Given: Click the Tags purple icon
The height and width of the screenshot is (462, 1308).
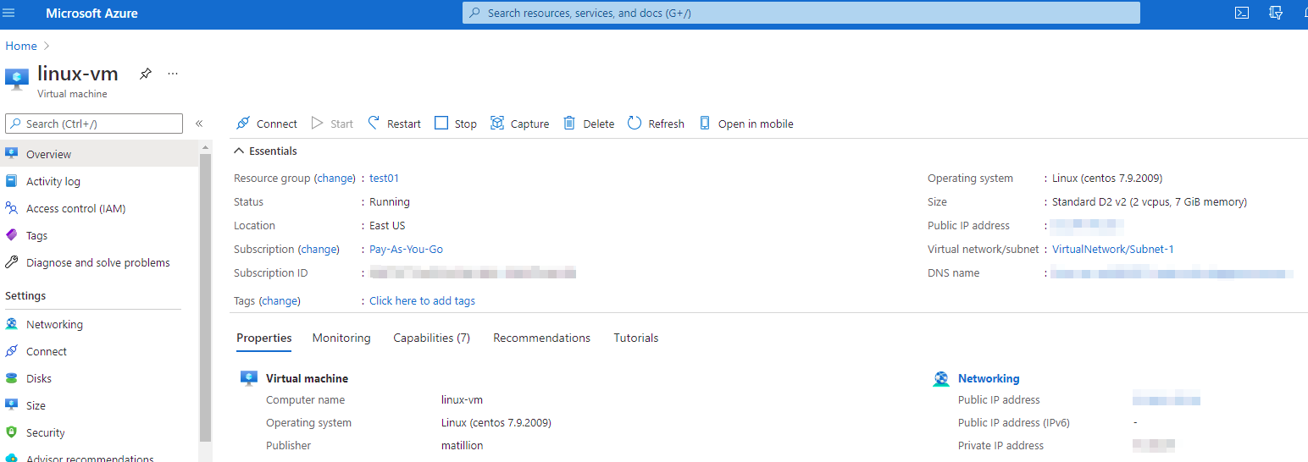Looking at the screenshot, I should tap(11, 235).
